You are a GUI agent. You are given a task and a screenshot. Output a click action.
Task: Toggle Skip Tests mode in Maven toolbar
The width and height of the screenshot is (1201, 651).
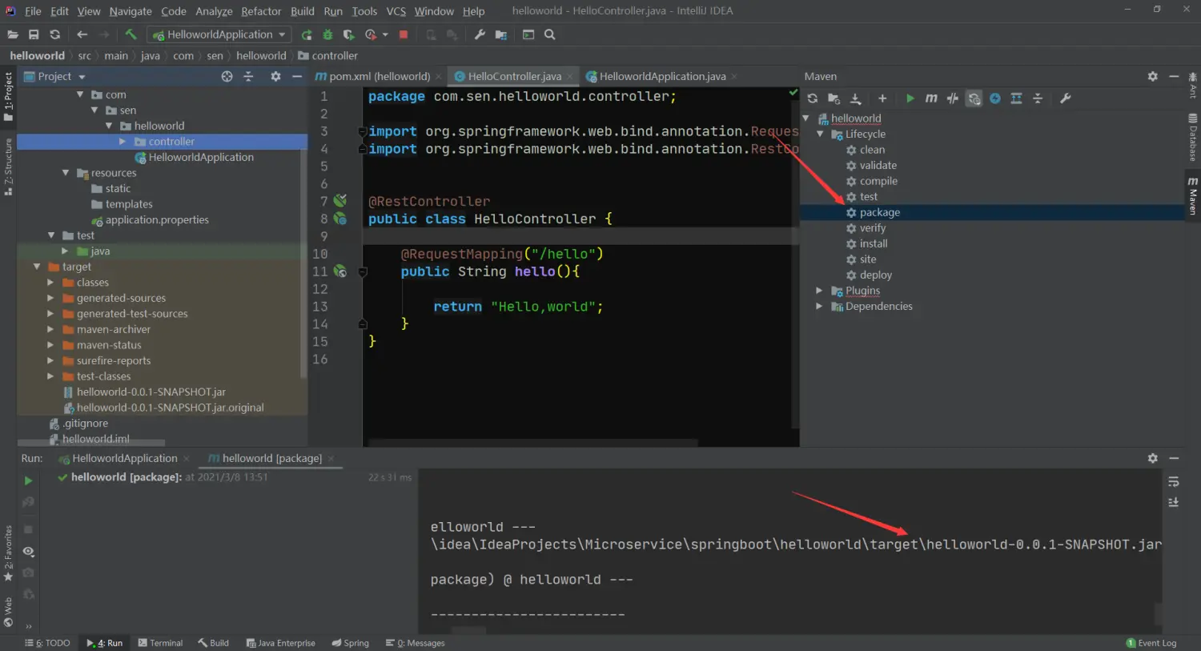pos(995,98)
